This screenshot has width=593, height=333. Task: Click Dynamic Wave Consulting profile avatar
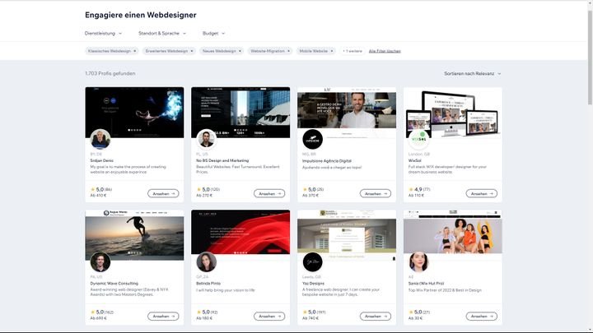coord(100,262)
